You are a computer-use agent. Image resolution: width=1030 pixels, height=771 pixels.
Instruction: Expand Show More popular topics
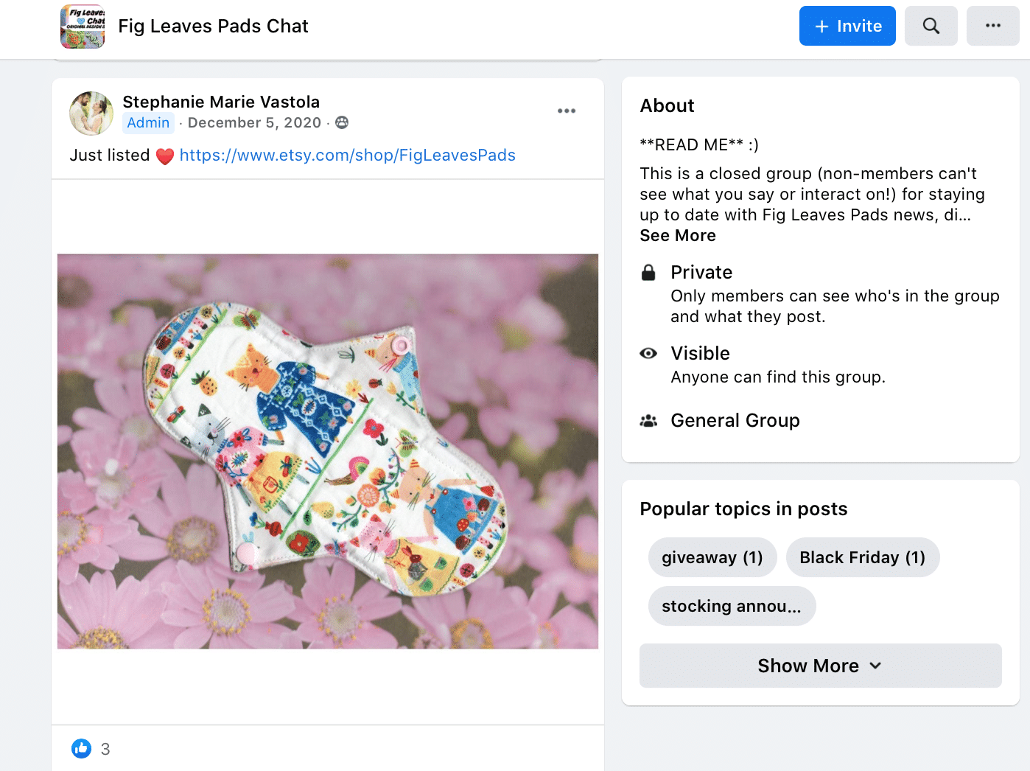820,666
